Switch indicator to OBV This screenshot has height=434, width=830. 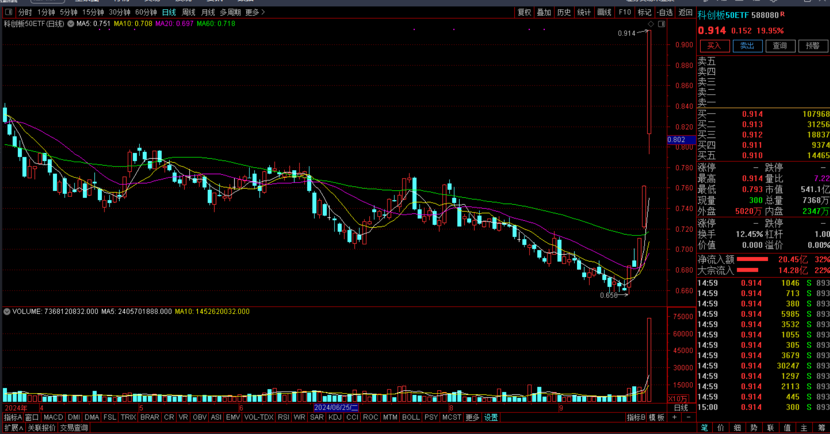[x=200, y=417]
